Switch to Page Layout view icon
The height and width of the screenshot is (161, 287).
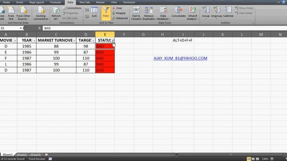pos(253,159)
